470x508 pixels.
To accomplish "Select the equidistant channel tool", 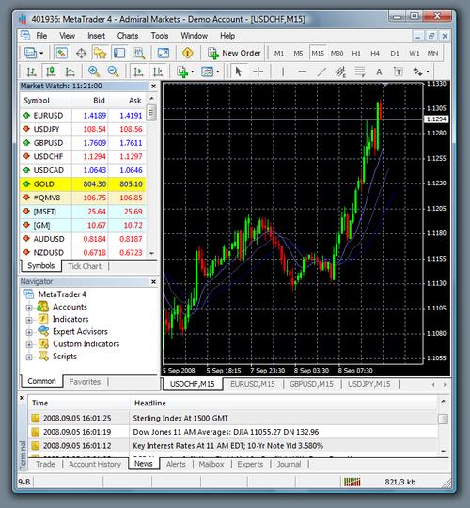I will click(340, 71).
